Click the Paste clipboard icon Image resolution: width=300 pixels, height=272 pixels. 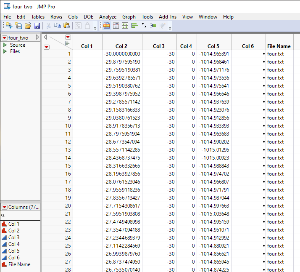67,26
